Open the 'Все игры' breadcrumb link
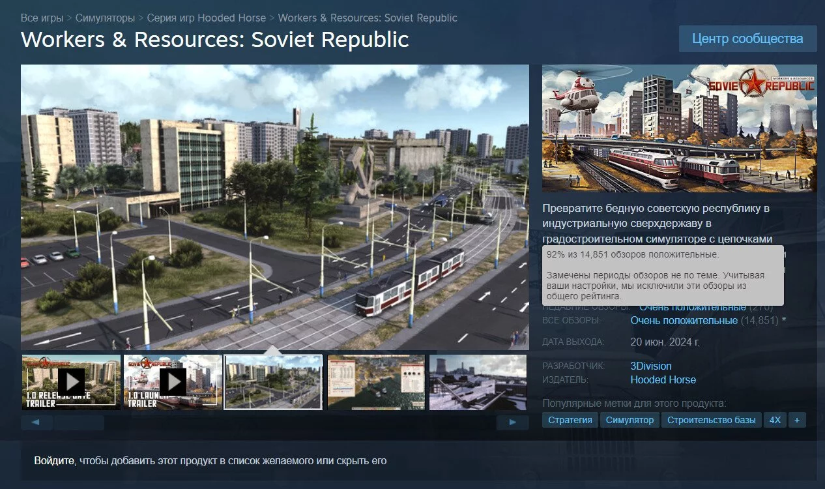Viewport: 825px width, 489px height. 42,18
